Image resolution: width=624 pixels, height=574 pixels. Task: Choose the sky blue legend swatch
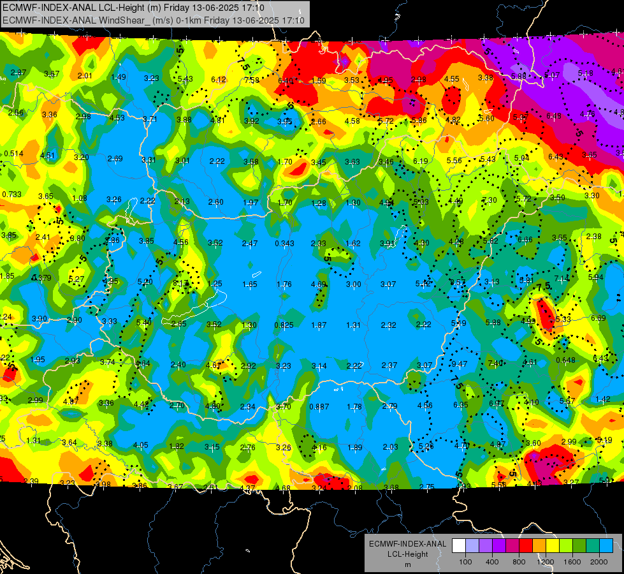pyautogui.click(x=606, y=546)
